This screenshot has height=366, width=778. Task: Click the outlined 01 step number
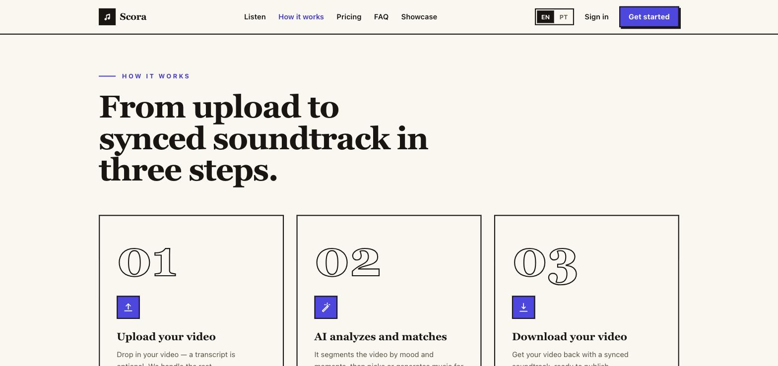147,263
